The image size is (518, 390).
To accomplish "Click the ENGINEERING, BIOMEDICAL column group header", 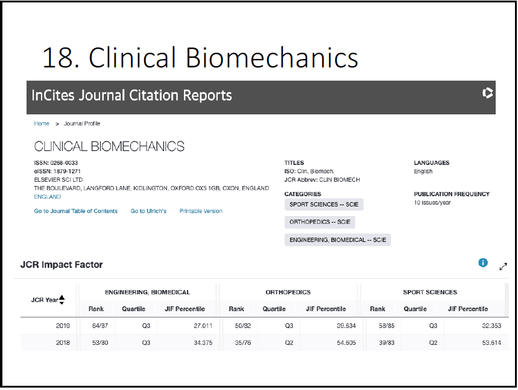I will pyautogui.click(x=147, y=292).
